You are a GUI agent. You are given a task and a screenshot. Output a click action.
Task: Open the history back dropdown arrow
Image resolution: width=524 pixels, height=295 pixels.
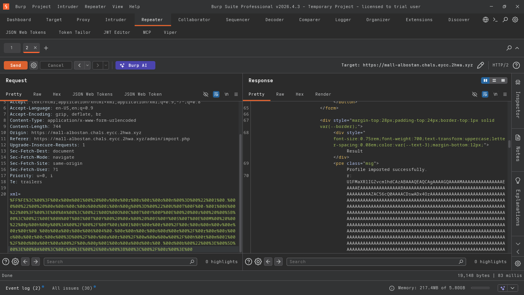click(x=87, y=65)
